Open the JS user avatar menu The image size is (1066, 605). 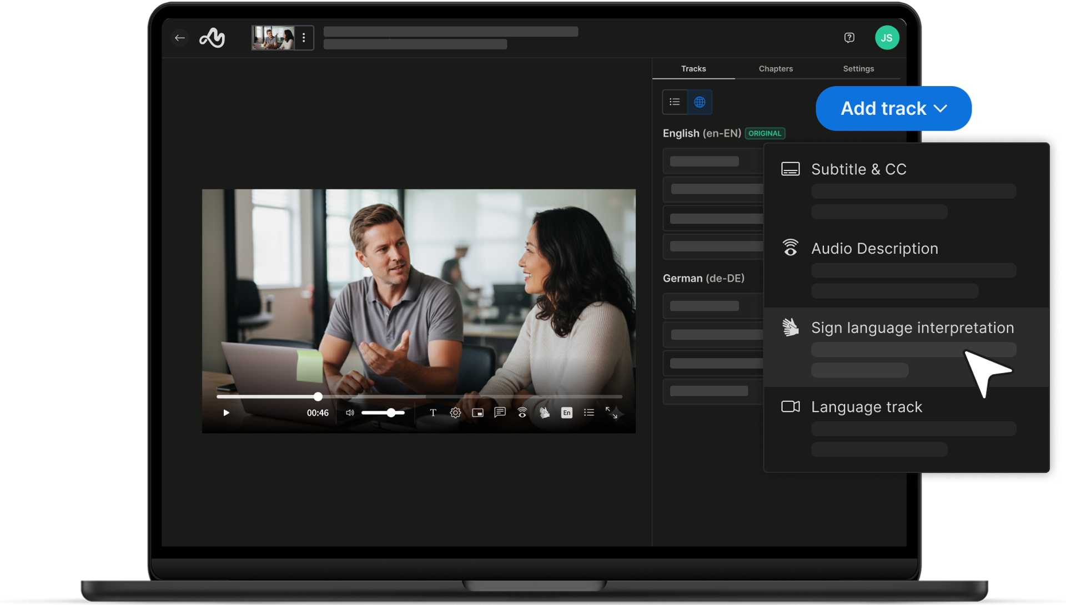coord(887,38)
